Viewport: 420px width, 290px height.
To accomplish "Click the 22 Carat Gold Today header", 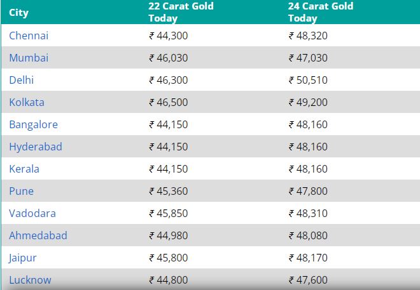I will point(181,12).
